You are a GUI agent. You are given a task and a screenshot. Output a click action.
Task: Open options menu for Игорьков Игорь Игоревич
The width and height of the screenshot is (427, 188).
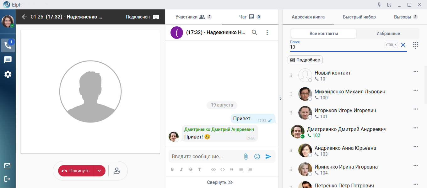(416, 109)
